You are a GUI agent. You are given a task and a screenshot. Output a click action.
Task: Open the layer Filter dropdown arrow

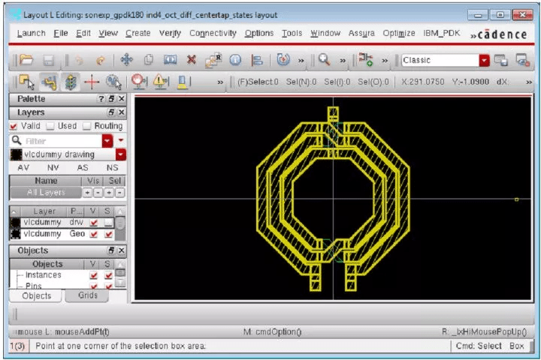point(107,140)
